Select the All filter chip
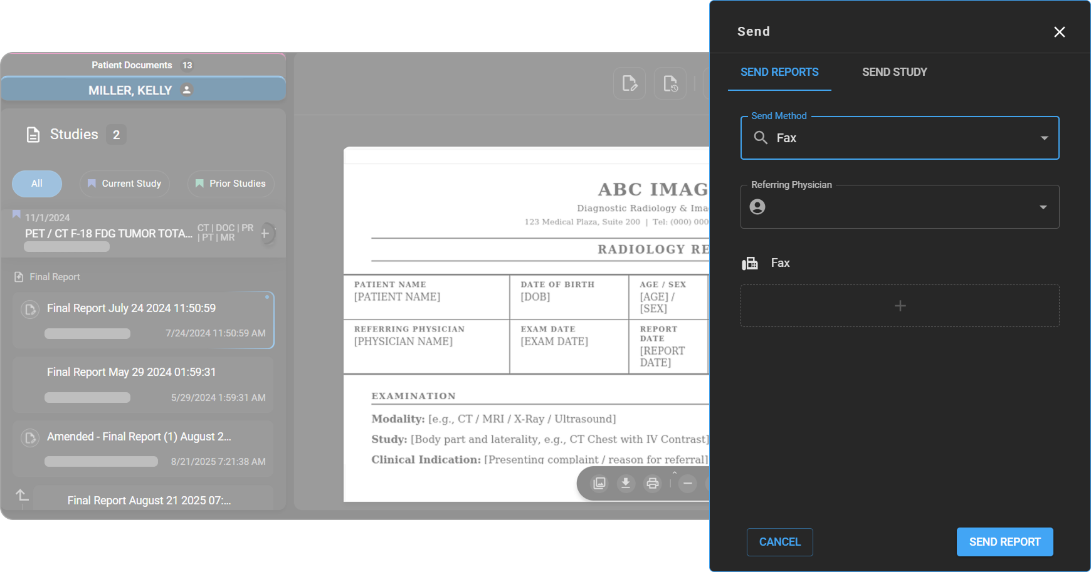This screenshot has width=1091, height=572. coord(37,184)
